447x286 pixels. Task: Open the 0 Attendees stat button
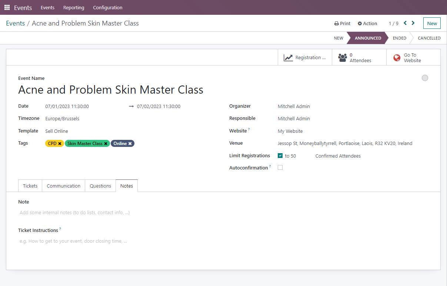359,58
